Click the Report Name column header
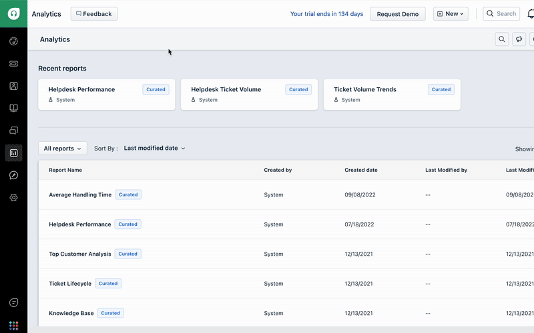 (65, 170)
